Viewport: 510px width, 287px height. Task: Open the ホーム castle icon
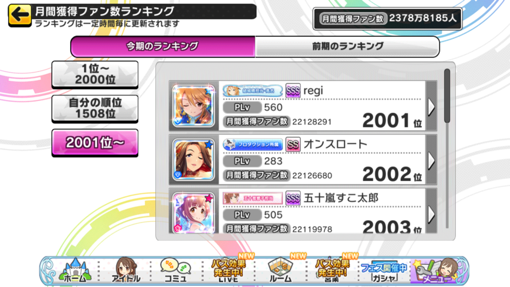point(75,270)
